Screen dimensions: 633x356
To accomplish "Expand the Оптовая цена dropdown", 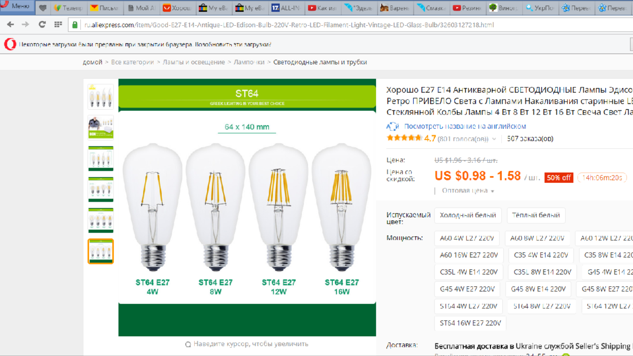I will point(468,191).
